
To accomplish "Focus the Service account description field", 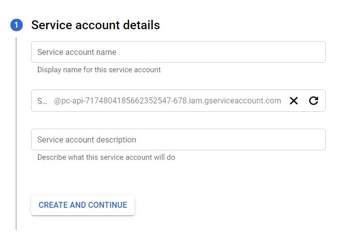I will [178, 140].
